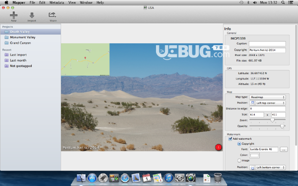Open the View menu

(72, 2)
